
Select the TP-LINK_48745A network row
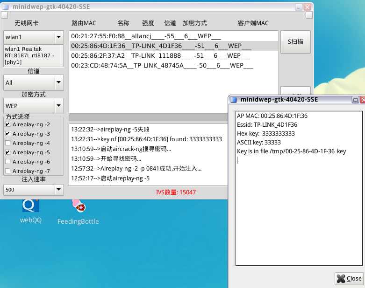(173, 65)
